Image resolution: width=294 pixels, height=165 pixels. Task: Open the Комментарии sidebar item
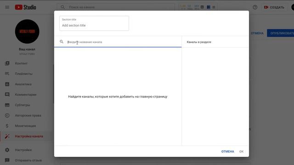point(26,95)
